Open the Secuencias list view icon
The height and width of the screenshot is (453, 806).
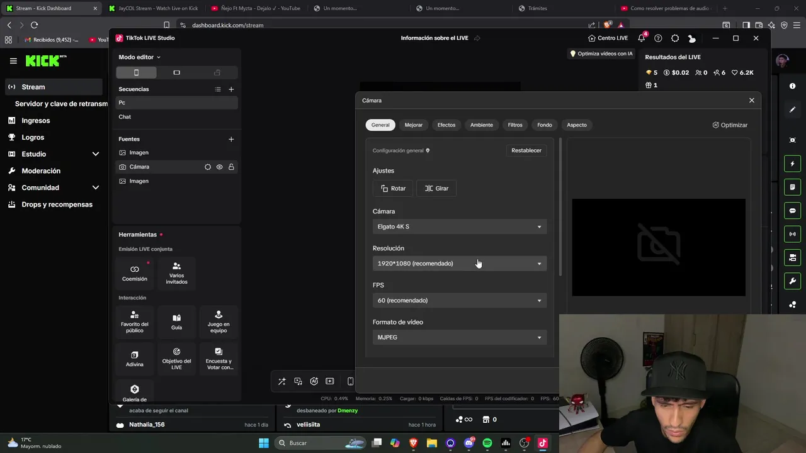click(x=218, y=89)
